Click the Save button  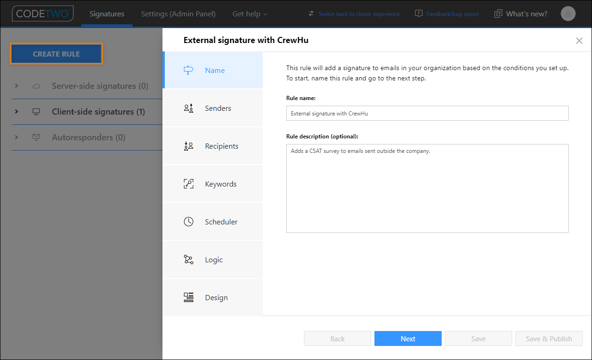pyautogui.click(x=479, y=338)
